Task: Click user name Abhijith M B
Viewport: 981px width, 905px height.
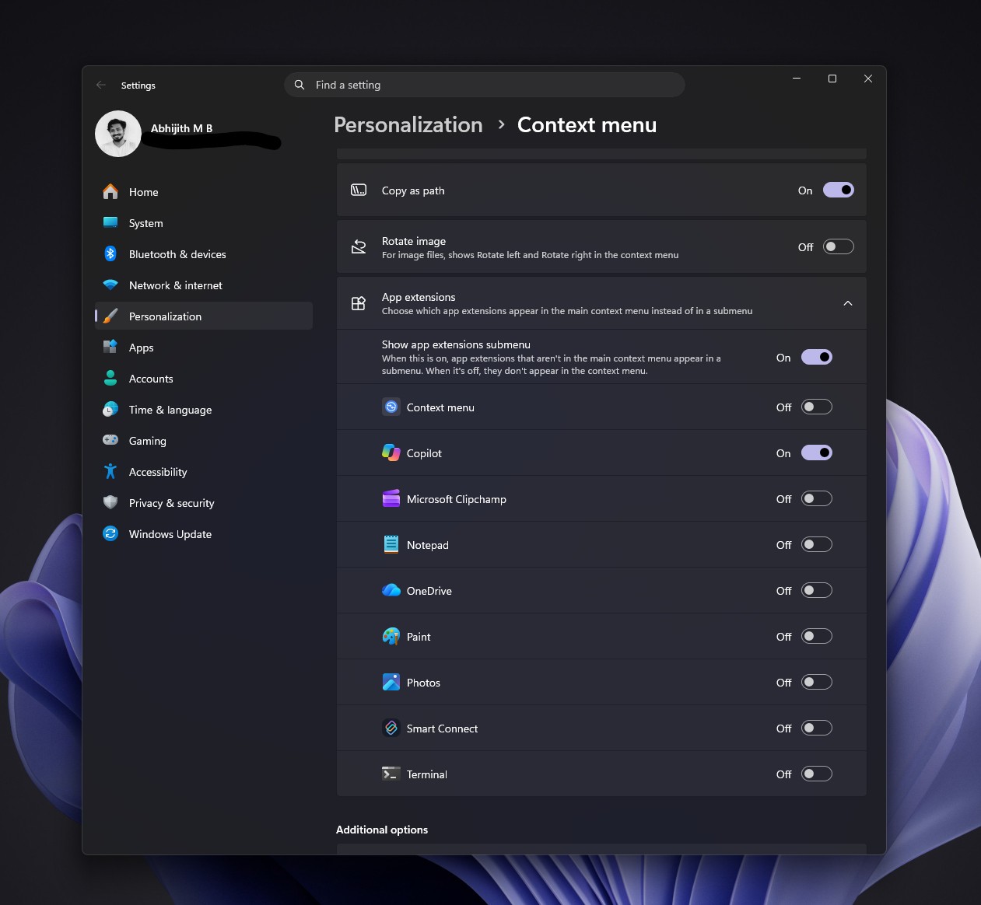Action: coord(181,128)
